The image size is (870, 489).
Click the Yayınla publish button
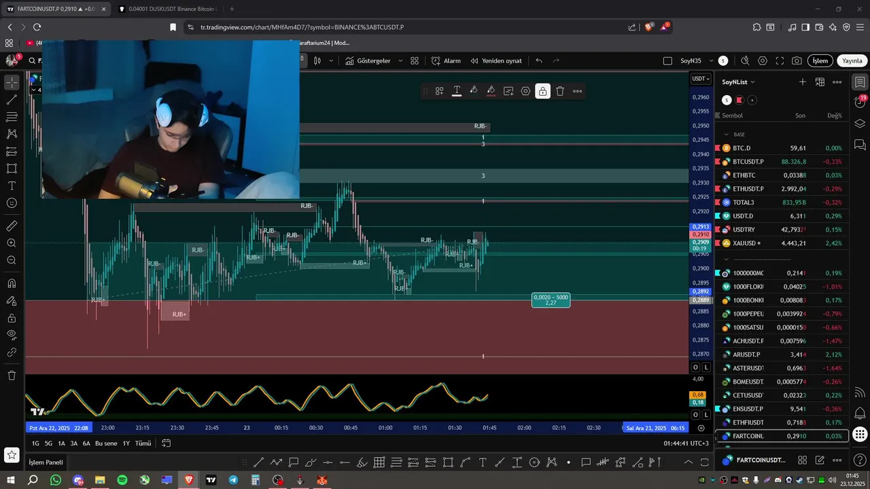(852, 60)
